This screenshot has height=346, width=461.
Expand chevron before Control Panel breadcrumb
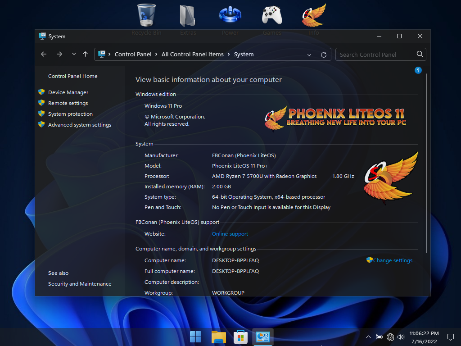(x=109, y=55)
